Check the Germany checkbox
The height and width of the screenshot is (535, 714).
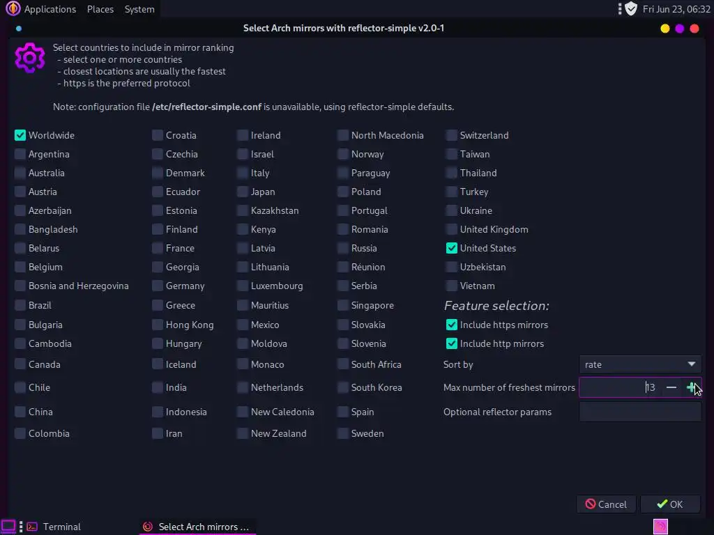[x=158, y=286]
